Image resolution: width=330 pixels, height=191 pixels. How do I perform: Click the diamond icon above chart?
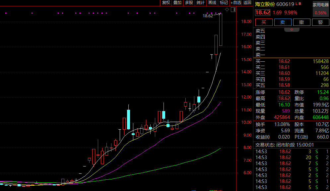pos(227,10)
